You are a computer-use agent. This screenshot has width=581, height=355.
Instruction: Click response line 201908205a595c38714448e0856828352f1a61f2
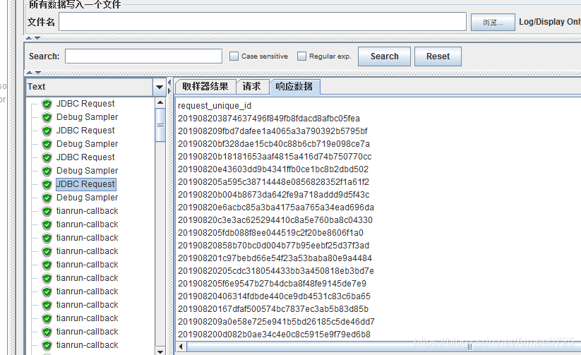click(273, 182)
